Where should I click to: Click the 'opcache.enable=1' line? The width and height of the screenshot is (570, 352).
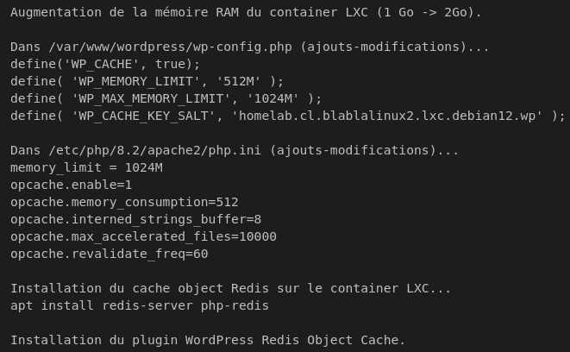pyautogui.click(x=72, y=185)
